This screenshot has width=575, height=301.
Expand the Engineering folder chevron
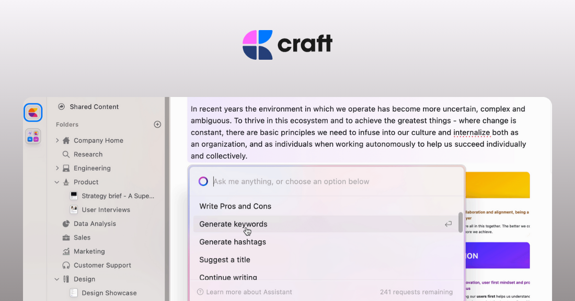tap(57, 168)
